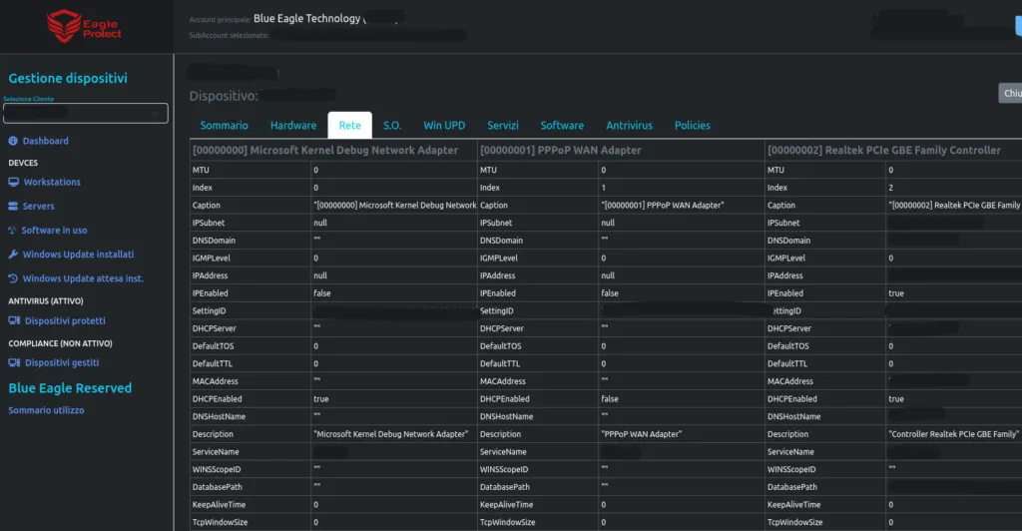The image size is (1022, 531).
Task: Click the Servers stack icon
Action: click(x=13, y=206)
